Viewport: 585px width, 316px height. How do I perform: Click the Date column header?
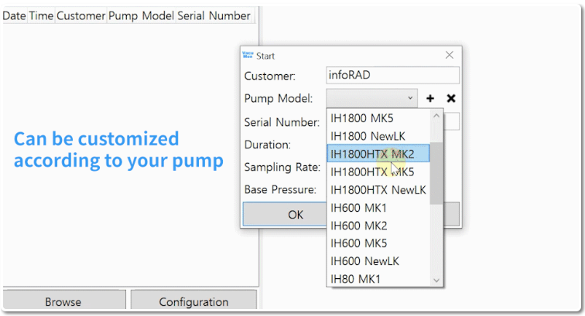tap(14, 15)
